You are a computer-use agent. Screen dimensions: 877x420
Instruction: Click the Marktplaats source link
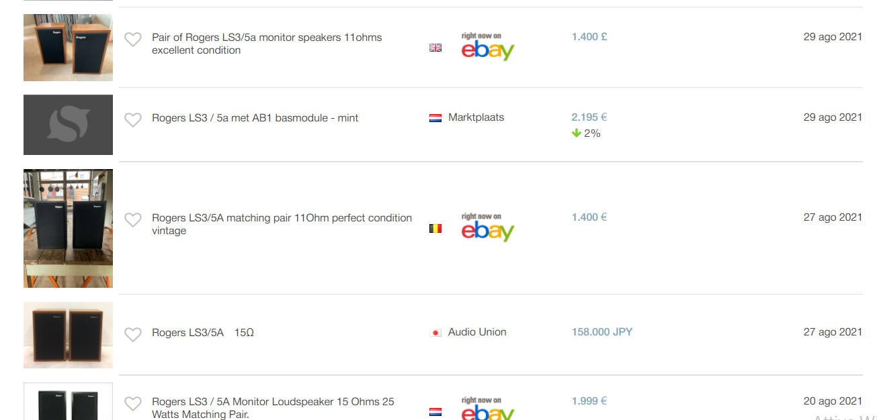click(476, 117)
